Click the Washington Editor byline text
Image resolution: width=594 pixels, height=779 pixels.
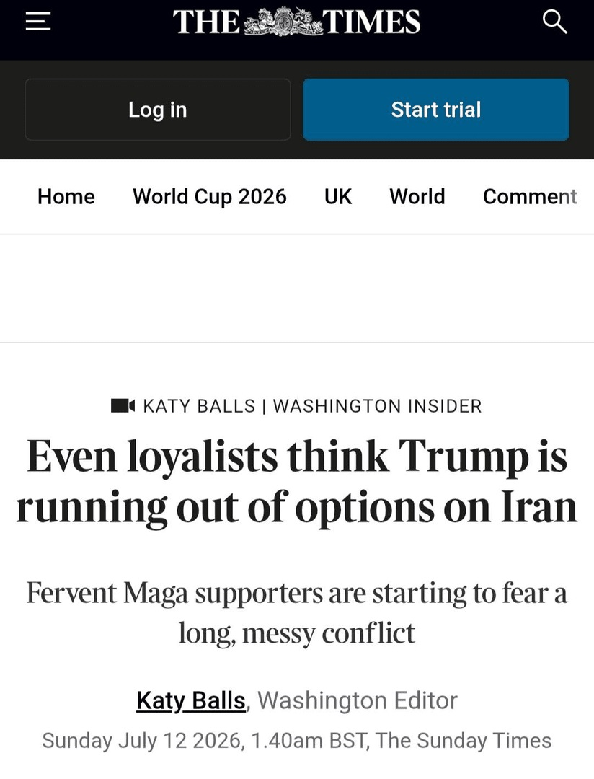tap(357, 700)
